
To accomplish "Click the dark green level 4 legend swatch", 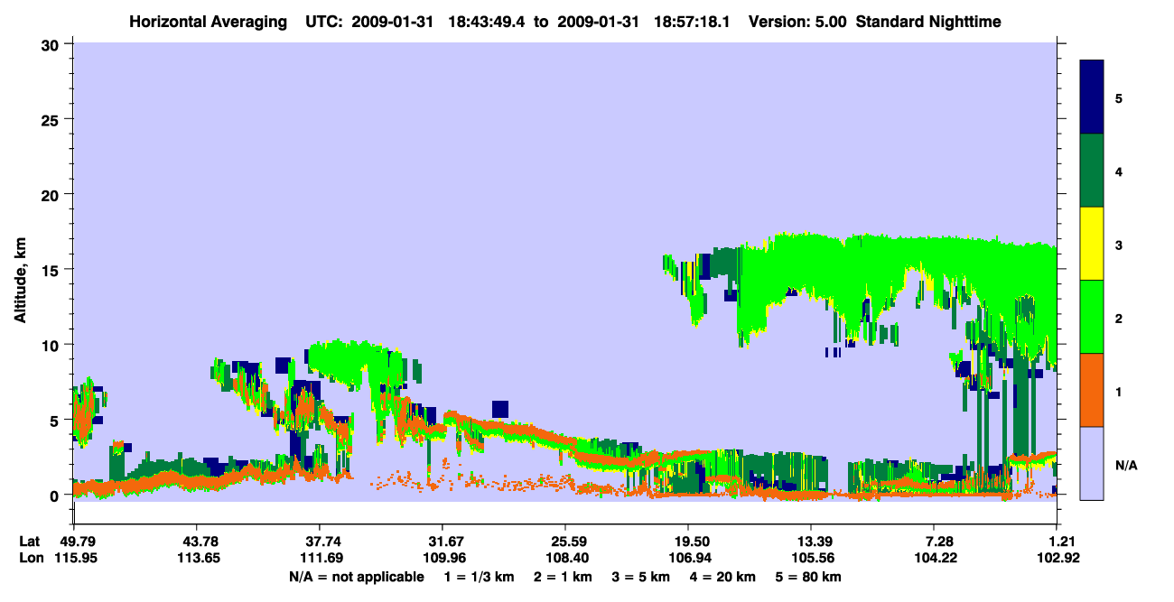I will 1092,171.
